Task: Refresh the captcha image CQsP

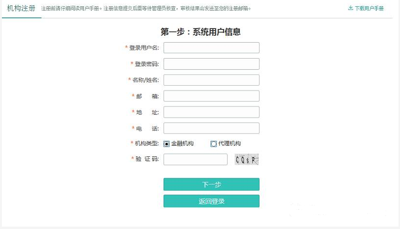Action: 247,159
